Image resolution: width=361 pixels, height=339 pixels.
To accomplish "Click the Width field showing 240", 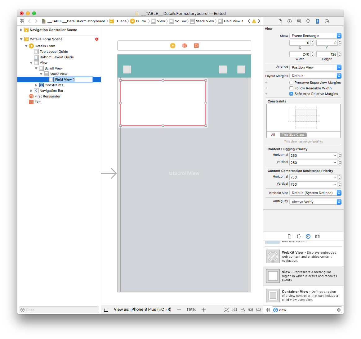I will pyautogui.click(x=300, y=54).
